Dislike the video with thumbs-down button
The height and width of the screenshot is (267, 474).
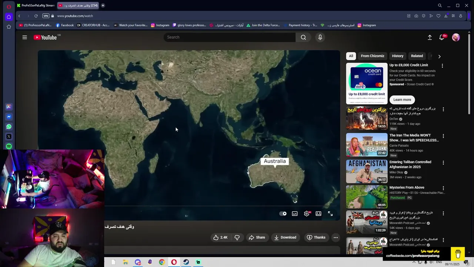click(x=237, y=237)
